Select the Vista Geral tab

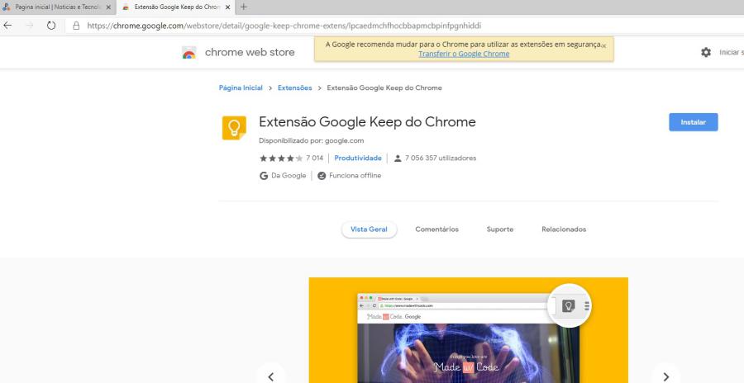coord(370,229)
